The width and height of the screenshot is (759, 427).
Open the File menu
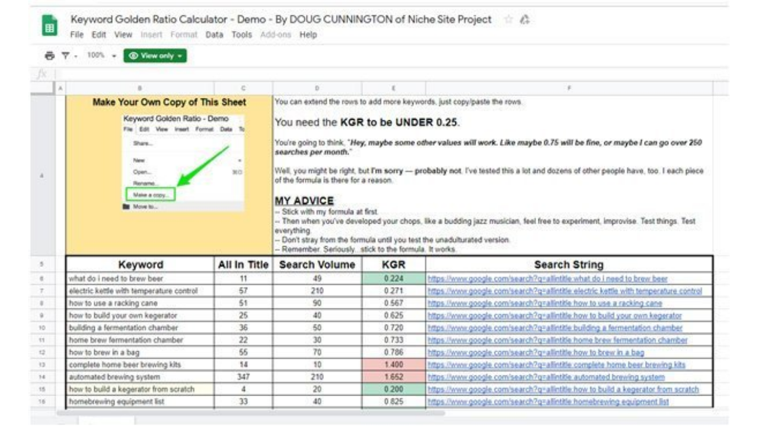[76, 35]
